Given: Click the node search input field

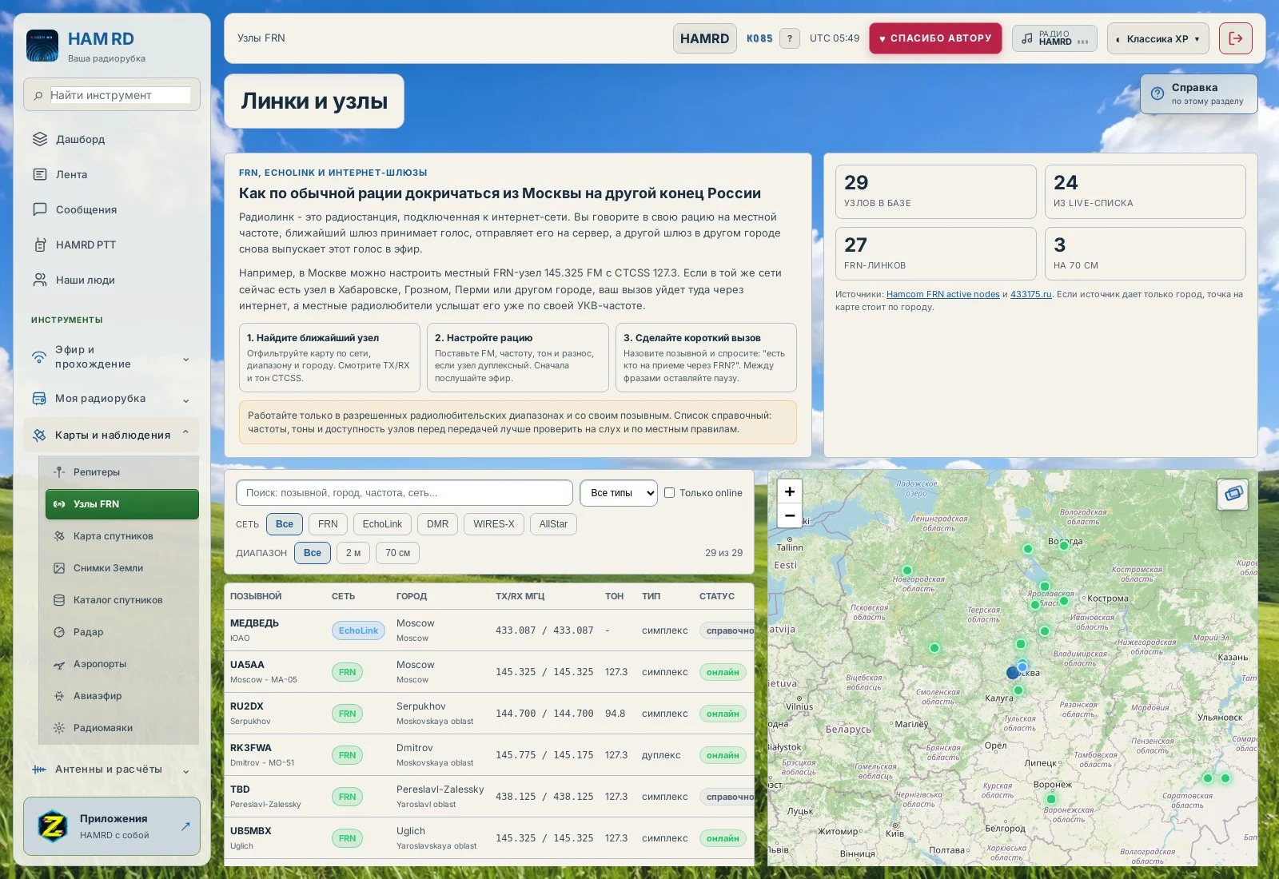Looking at the screenshot, I should [x=404, y=493].
